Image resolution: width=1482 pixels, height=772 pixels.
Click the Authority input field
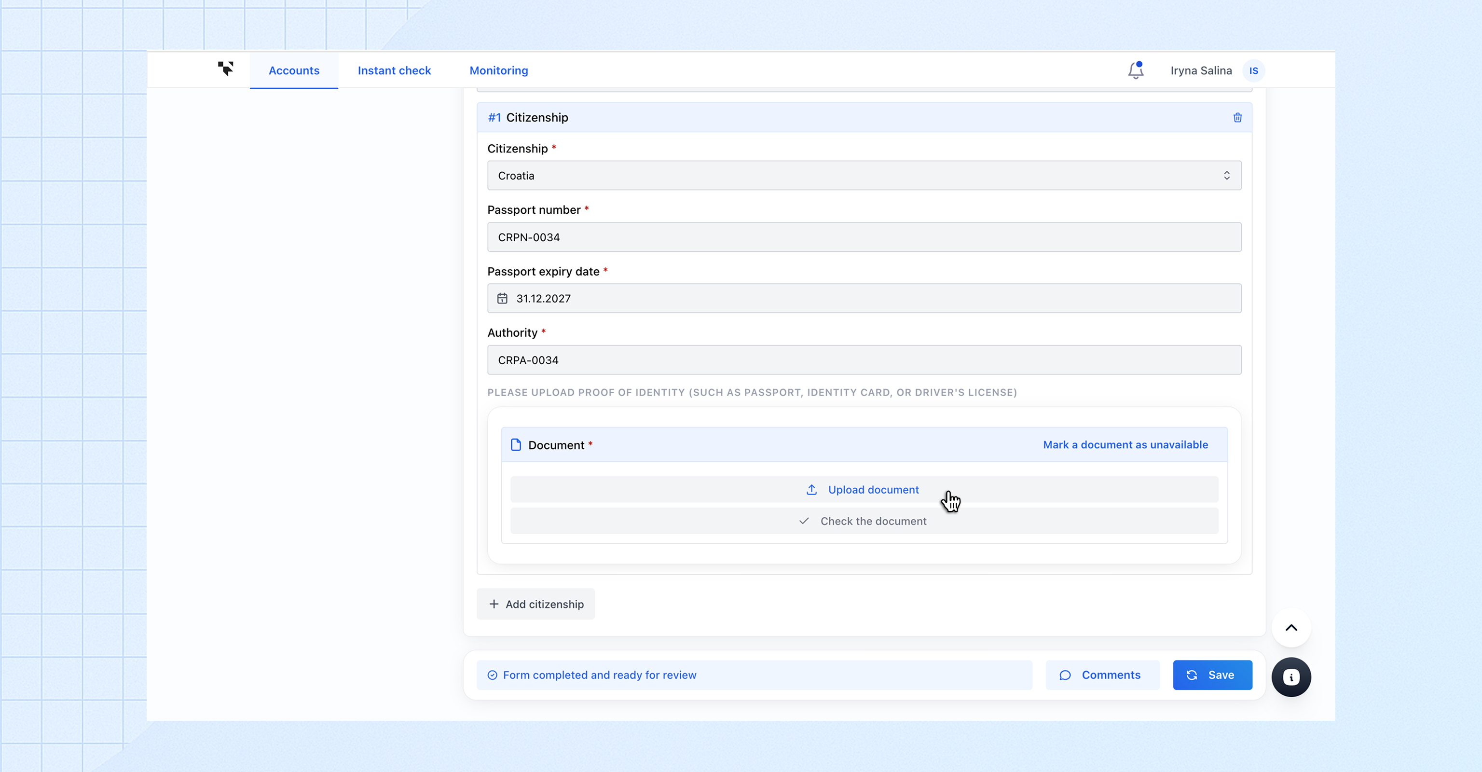[864, 360]
